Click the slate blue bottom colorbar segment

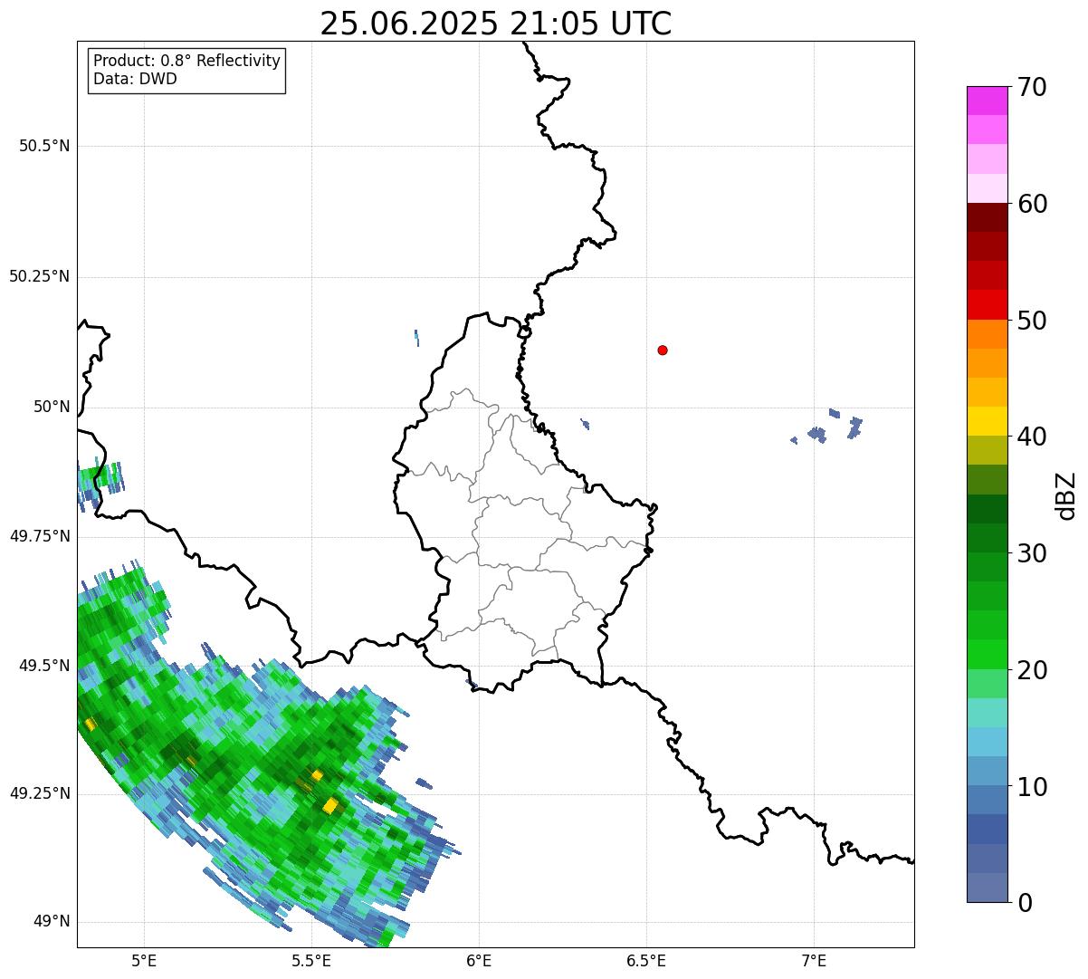(987, 888)
